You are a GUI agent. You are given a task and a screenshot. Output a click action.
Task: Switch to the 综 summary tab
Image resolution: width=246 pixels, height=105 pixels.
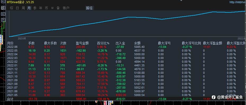click(11, 8)
